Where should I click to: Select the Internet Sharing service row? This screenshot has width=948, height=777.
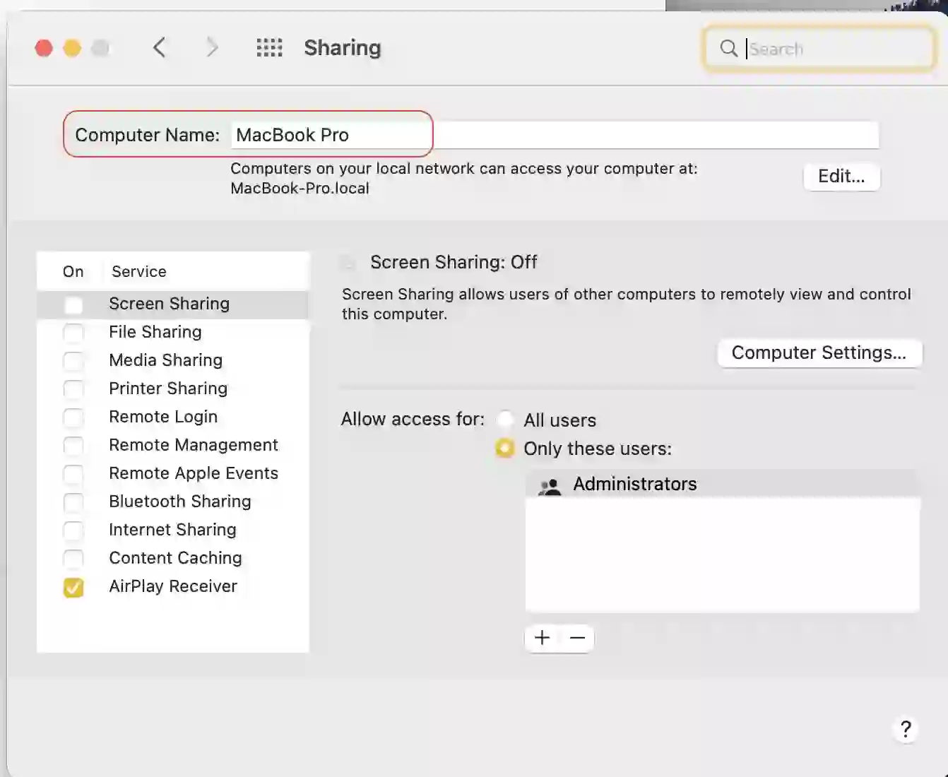point(173,530)
